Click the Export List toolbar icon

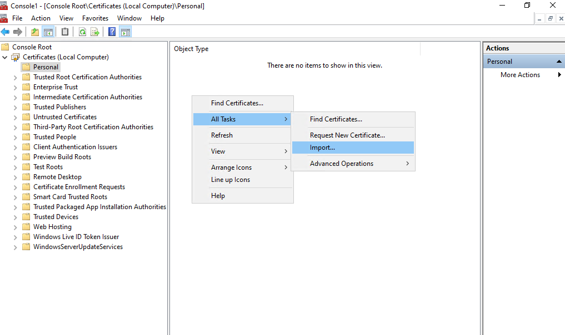[x=95, y=32]
